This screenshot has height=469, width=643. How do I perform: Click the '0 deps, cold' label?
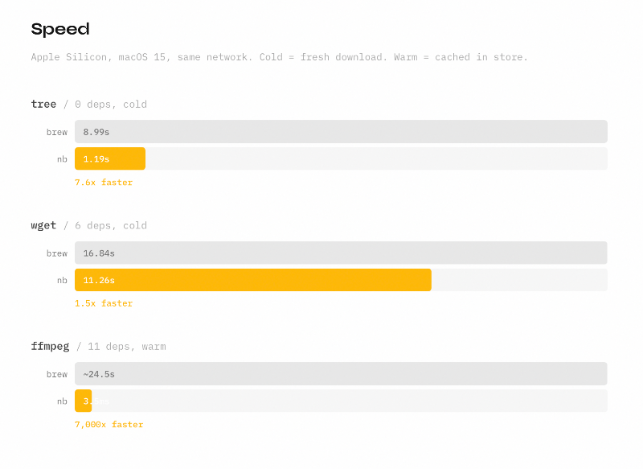click(x=111, y=105)
